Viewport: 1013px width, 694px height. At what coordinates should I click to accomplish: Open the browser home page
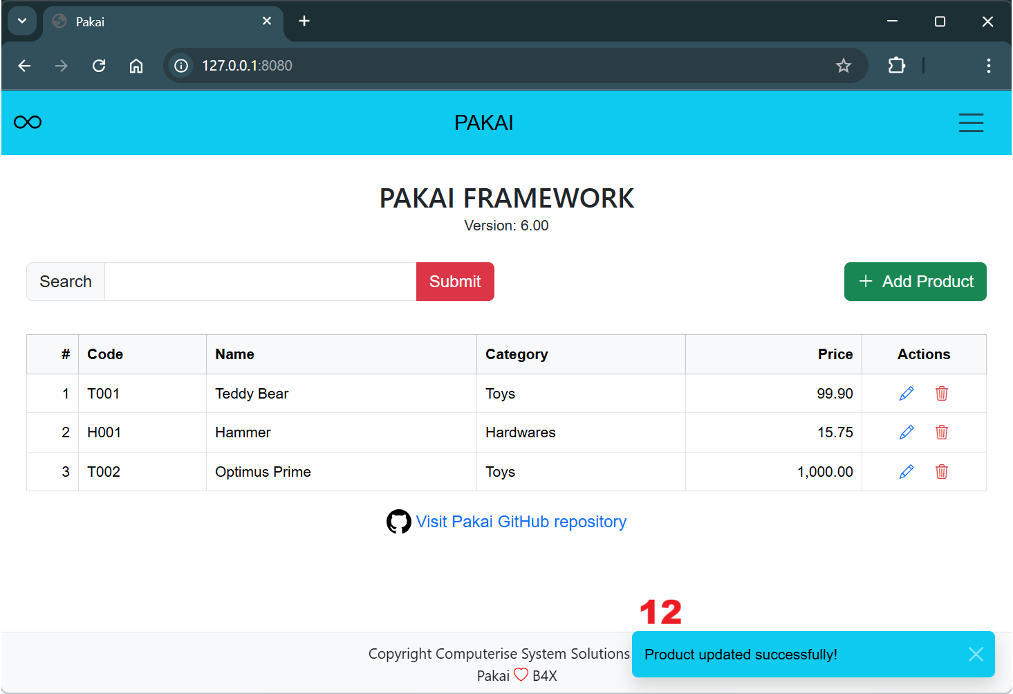136,66
